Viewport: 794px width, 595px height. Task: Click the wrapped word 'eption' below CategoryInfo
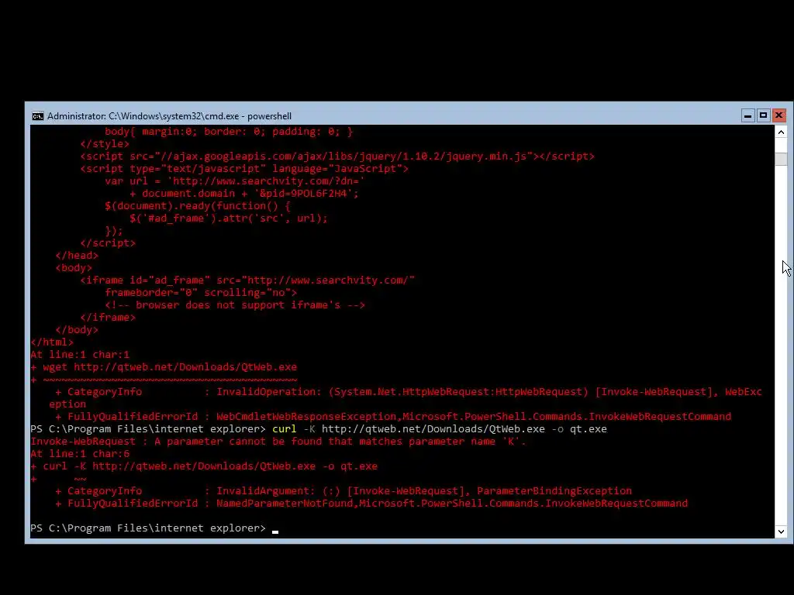(67, 404)
